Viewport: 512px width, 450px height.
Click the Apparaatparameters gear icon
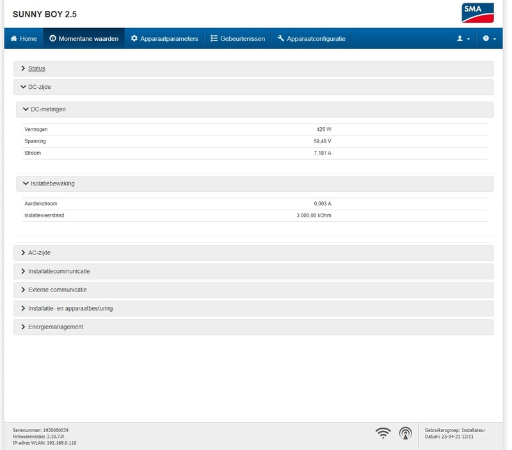coord(134,38)
